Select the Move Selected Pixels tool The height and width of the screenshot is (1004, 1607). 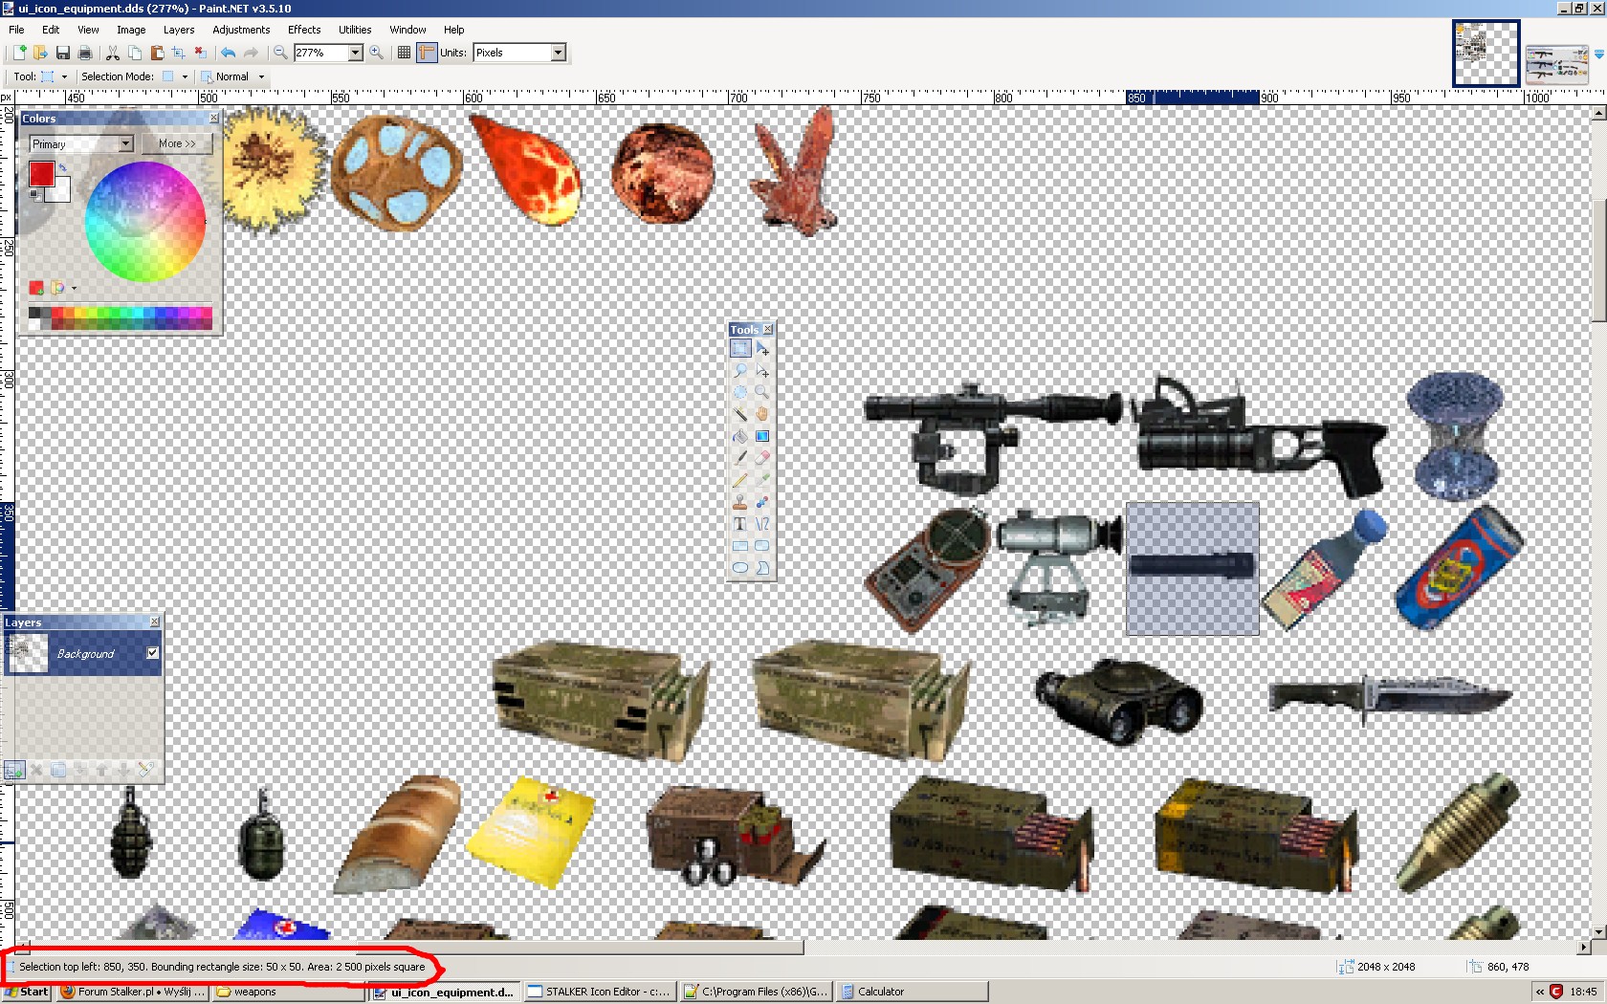(762, 349)
